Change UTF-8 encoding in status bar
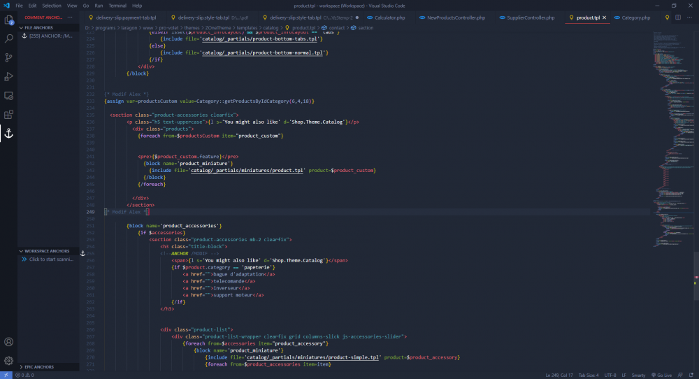 [x=610, y=375]
